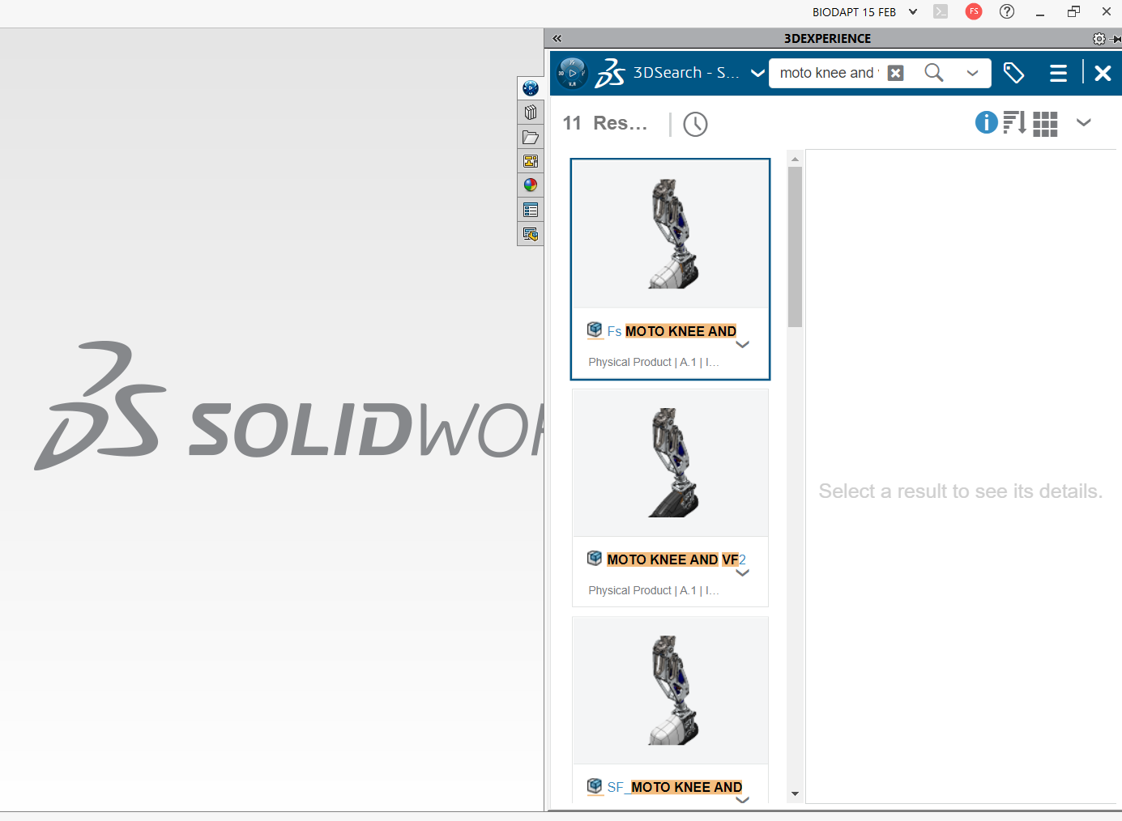The height and width of the screenshot is (821, 1122).
Task: Open the Help question mark icon
Action: coord(1007,11)
